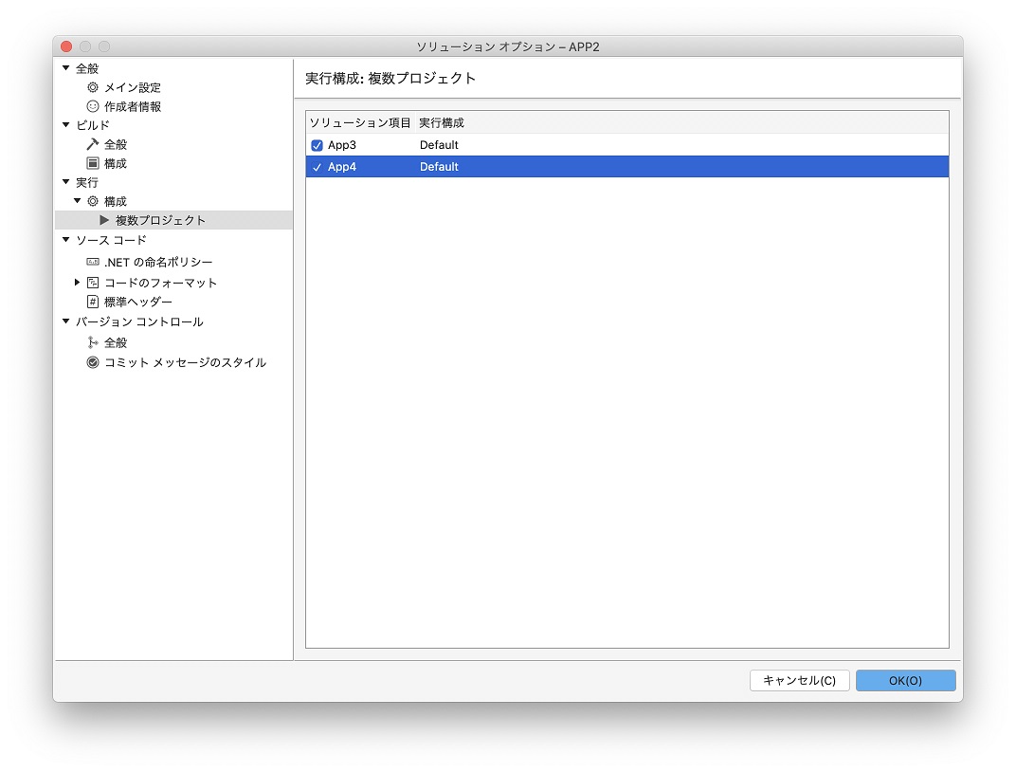
Task: Close the ソリューション オプション window
Action: [x=66, y=46]
